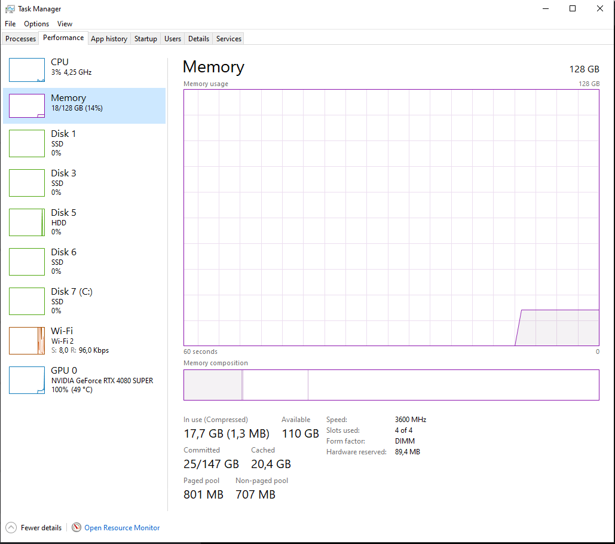Switch to the Processes tab

(20, 39)
